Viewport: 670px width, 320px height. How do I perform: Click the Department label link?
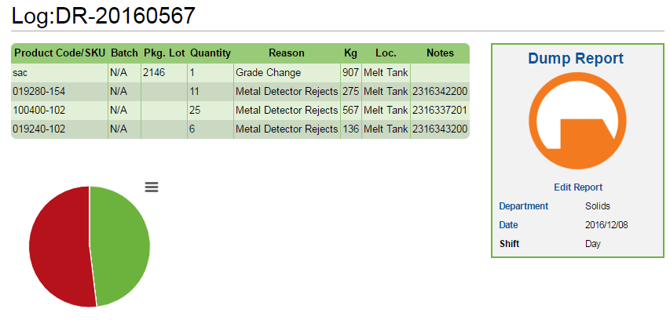pos(523,206)
